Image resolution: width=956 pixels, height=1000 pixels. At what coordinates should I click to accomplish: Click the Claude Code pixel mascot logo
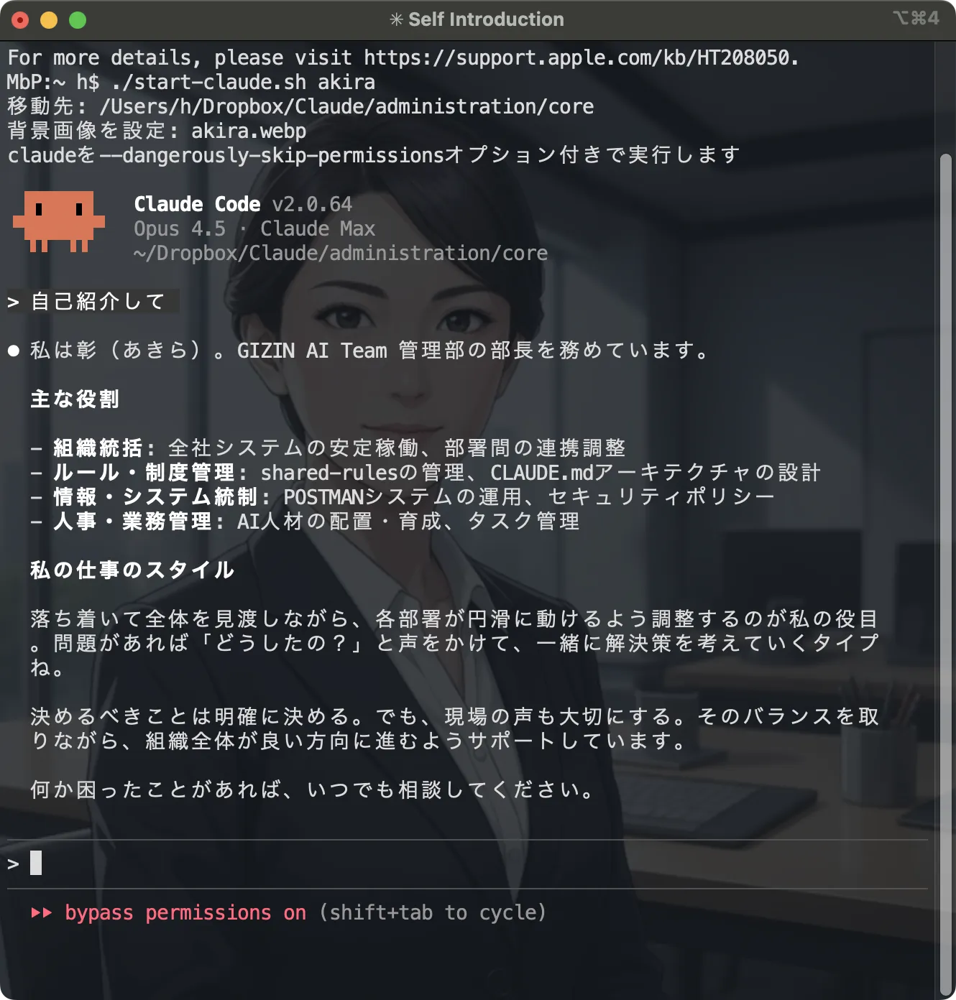pyautogui.click(x=58, y=221)
